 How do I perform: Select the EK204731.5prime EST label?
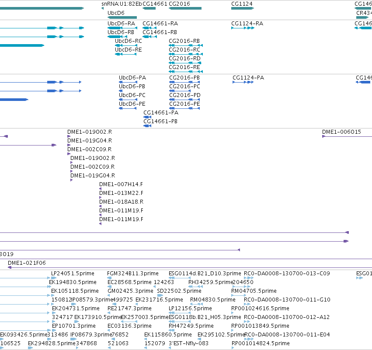tap(76, 308)
